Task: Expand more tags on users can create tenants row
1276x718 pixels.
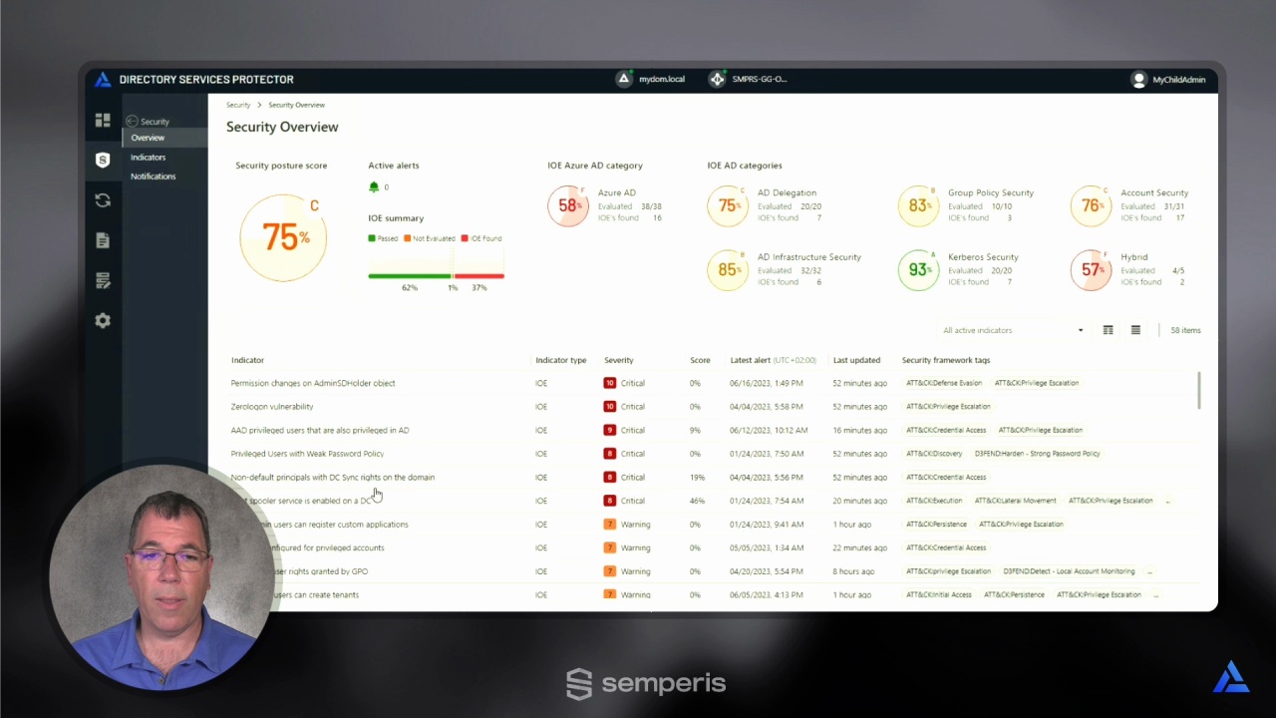Action: [1155, 595]
